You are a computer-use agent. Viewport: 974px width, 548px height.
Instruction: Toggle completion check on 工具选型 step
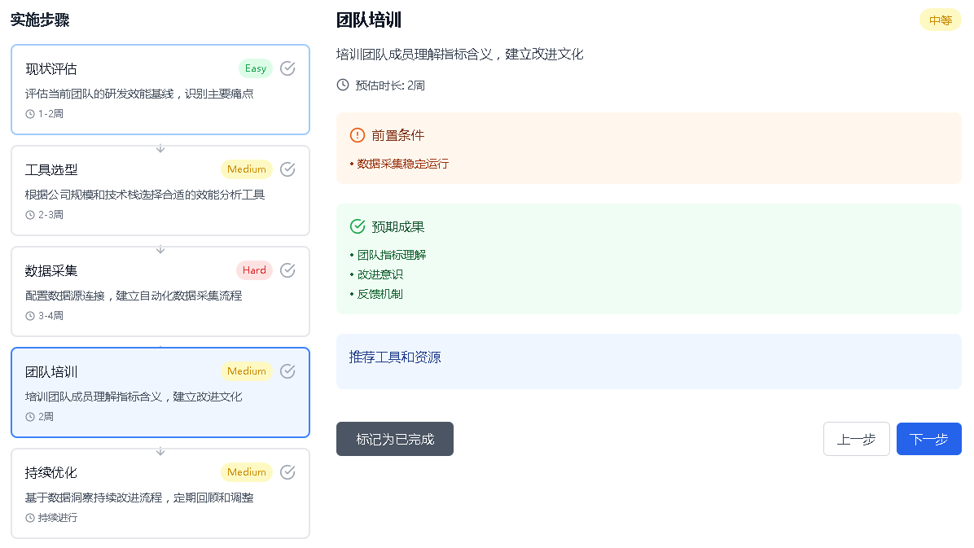[x=287, y=169]
